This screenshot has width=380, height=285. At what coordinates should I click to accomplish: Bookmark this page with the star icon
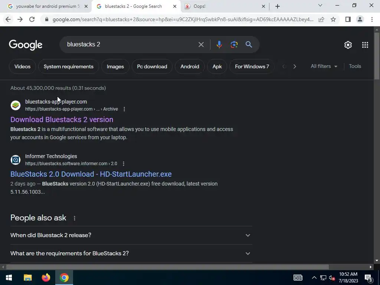click(333, 19)
